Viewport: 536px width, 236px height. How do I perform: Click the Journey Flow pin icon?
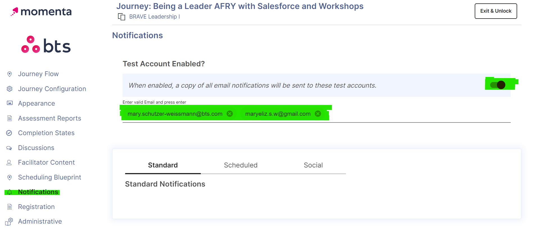coord(10,74)
